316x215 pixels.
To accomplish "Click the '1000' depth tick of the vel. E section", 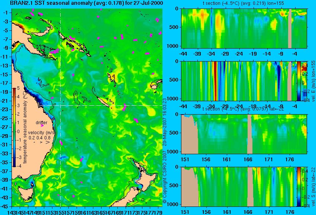I will click(173, 99).
